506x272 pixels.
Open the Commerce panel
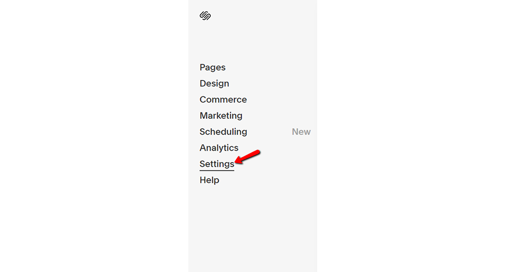point(223,100)
